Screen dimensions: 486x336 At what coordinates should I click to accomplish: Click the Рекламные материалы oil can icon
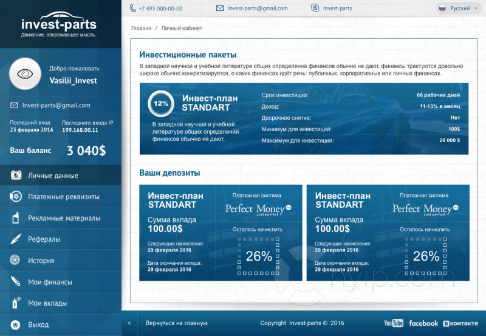(x=16, y=218)
